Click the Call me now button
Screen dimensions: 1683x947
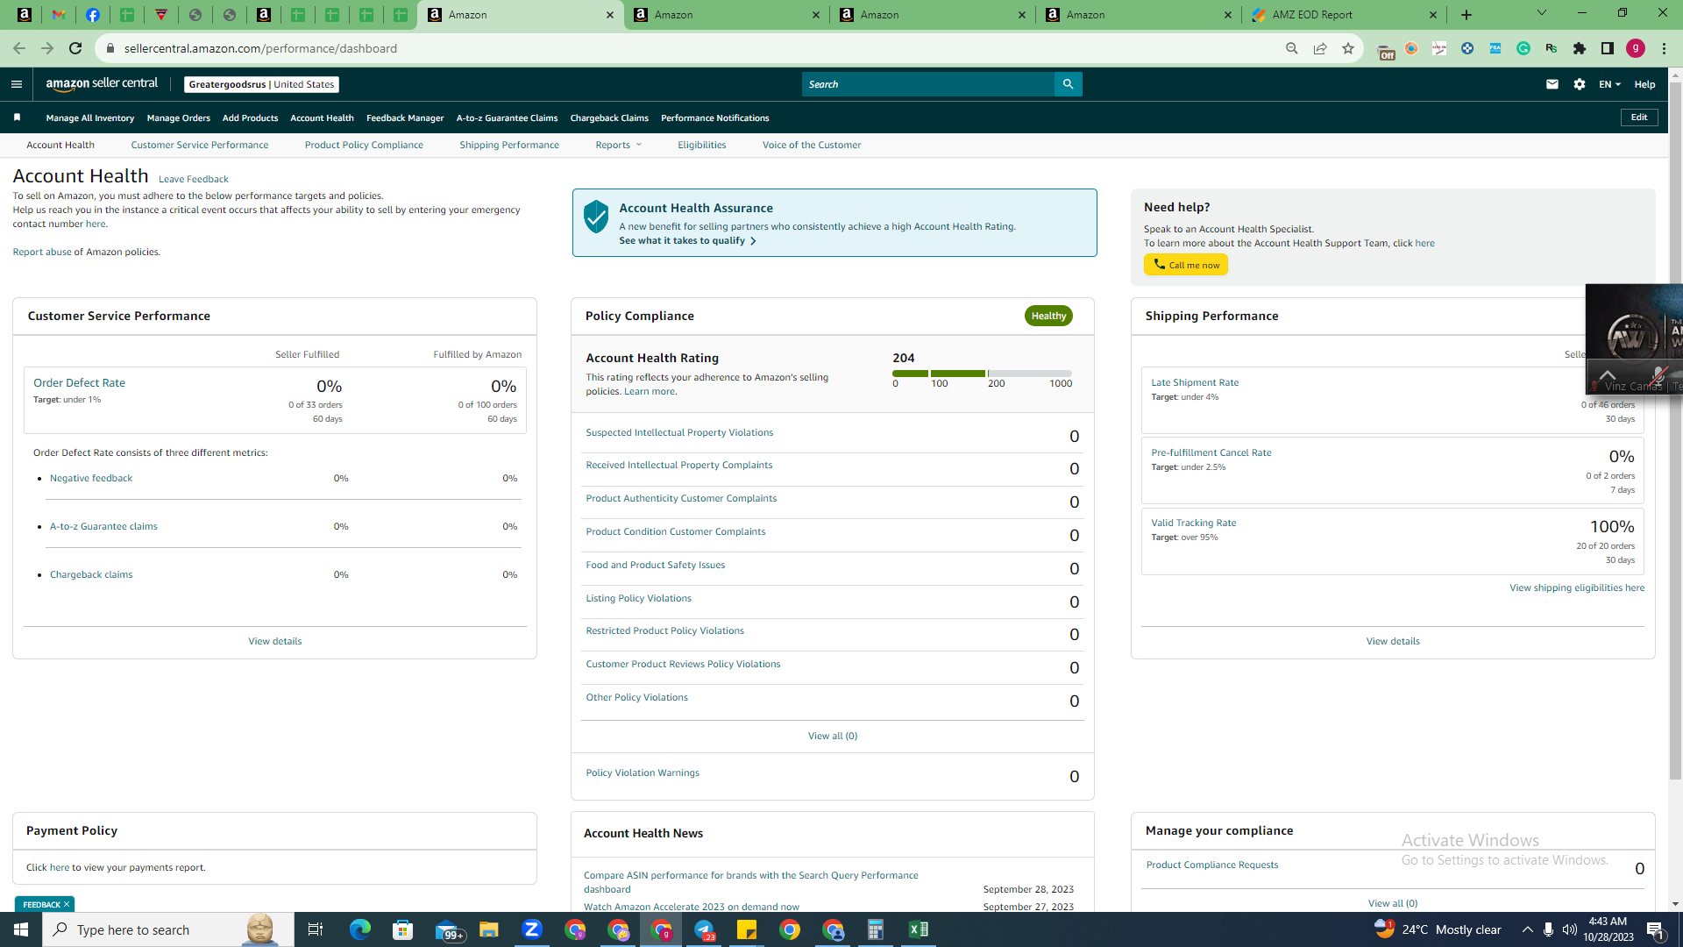click(1186, 265)
